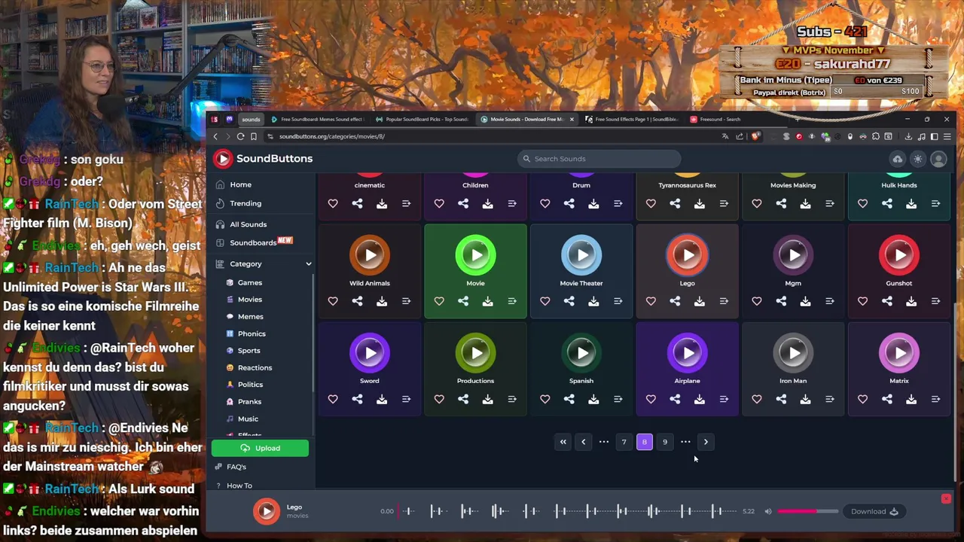Download the Children sound
Image resolution: width=964 pixels, height=542 pixels.
(x=487, y=203)
